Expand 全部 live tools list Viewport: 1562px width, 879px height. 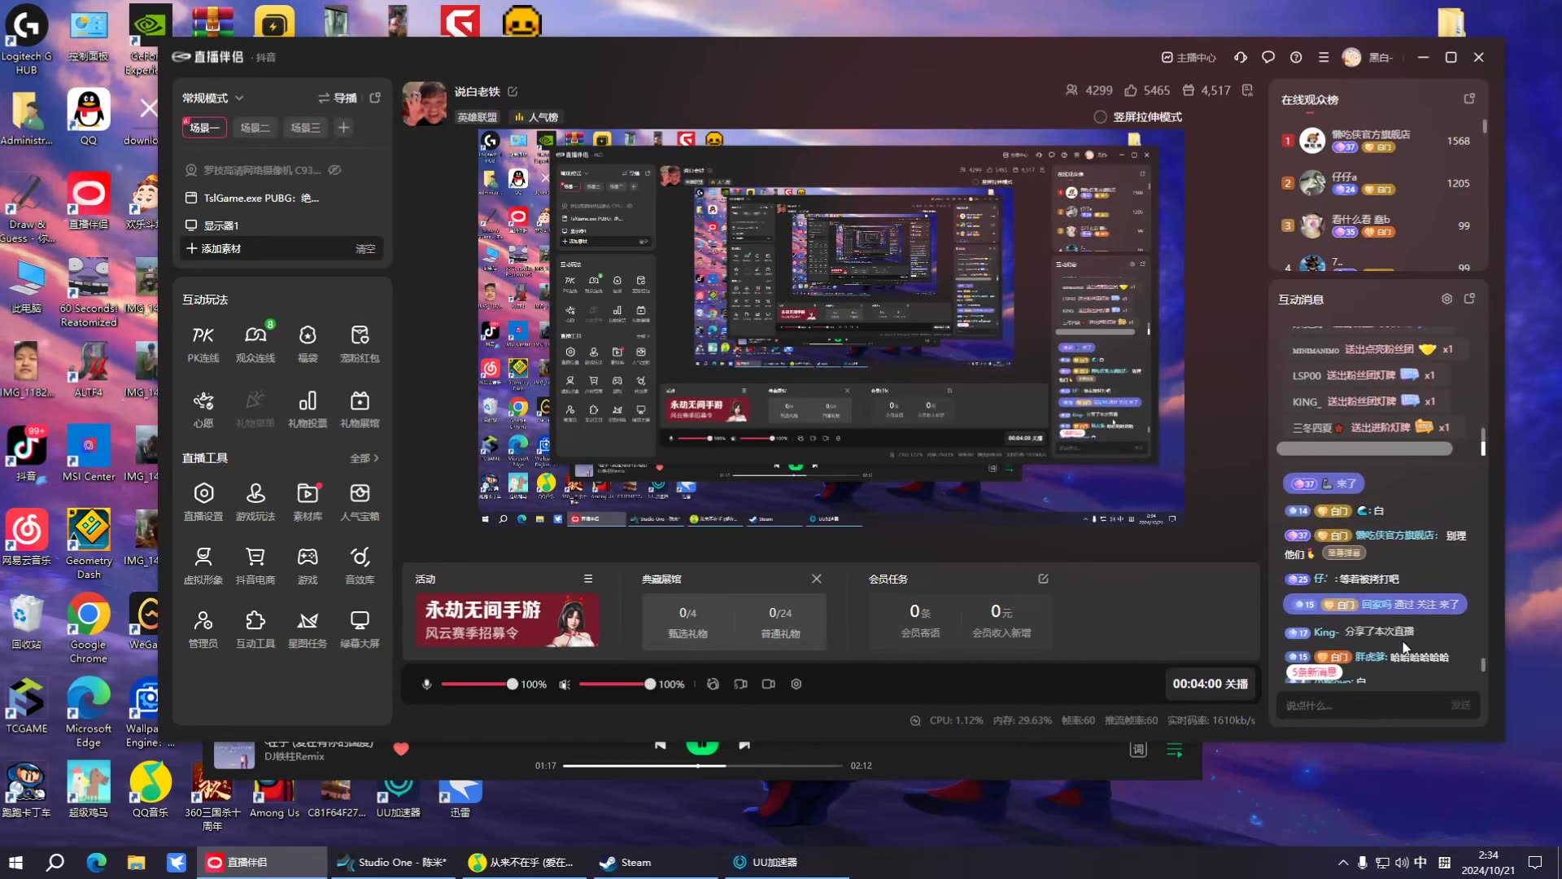364,458
